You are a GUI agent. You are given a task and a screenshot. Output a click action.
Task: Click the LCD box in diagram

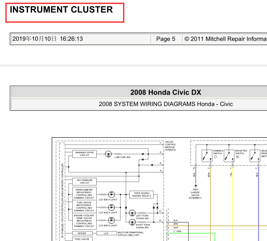click(x=107, y=233)
